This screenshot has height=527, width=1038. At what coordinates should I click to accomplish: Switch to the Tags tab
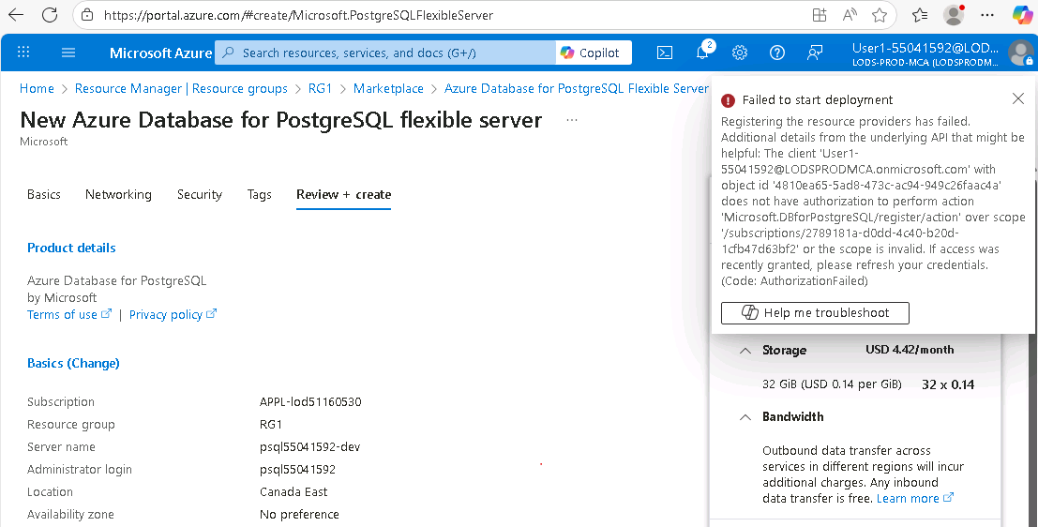coord(260,195)
